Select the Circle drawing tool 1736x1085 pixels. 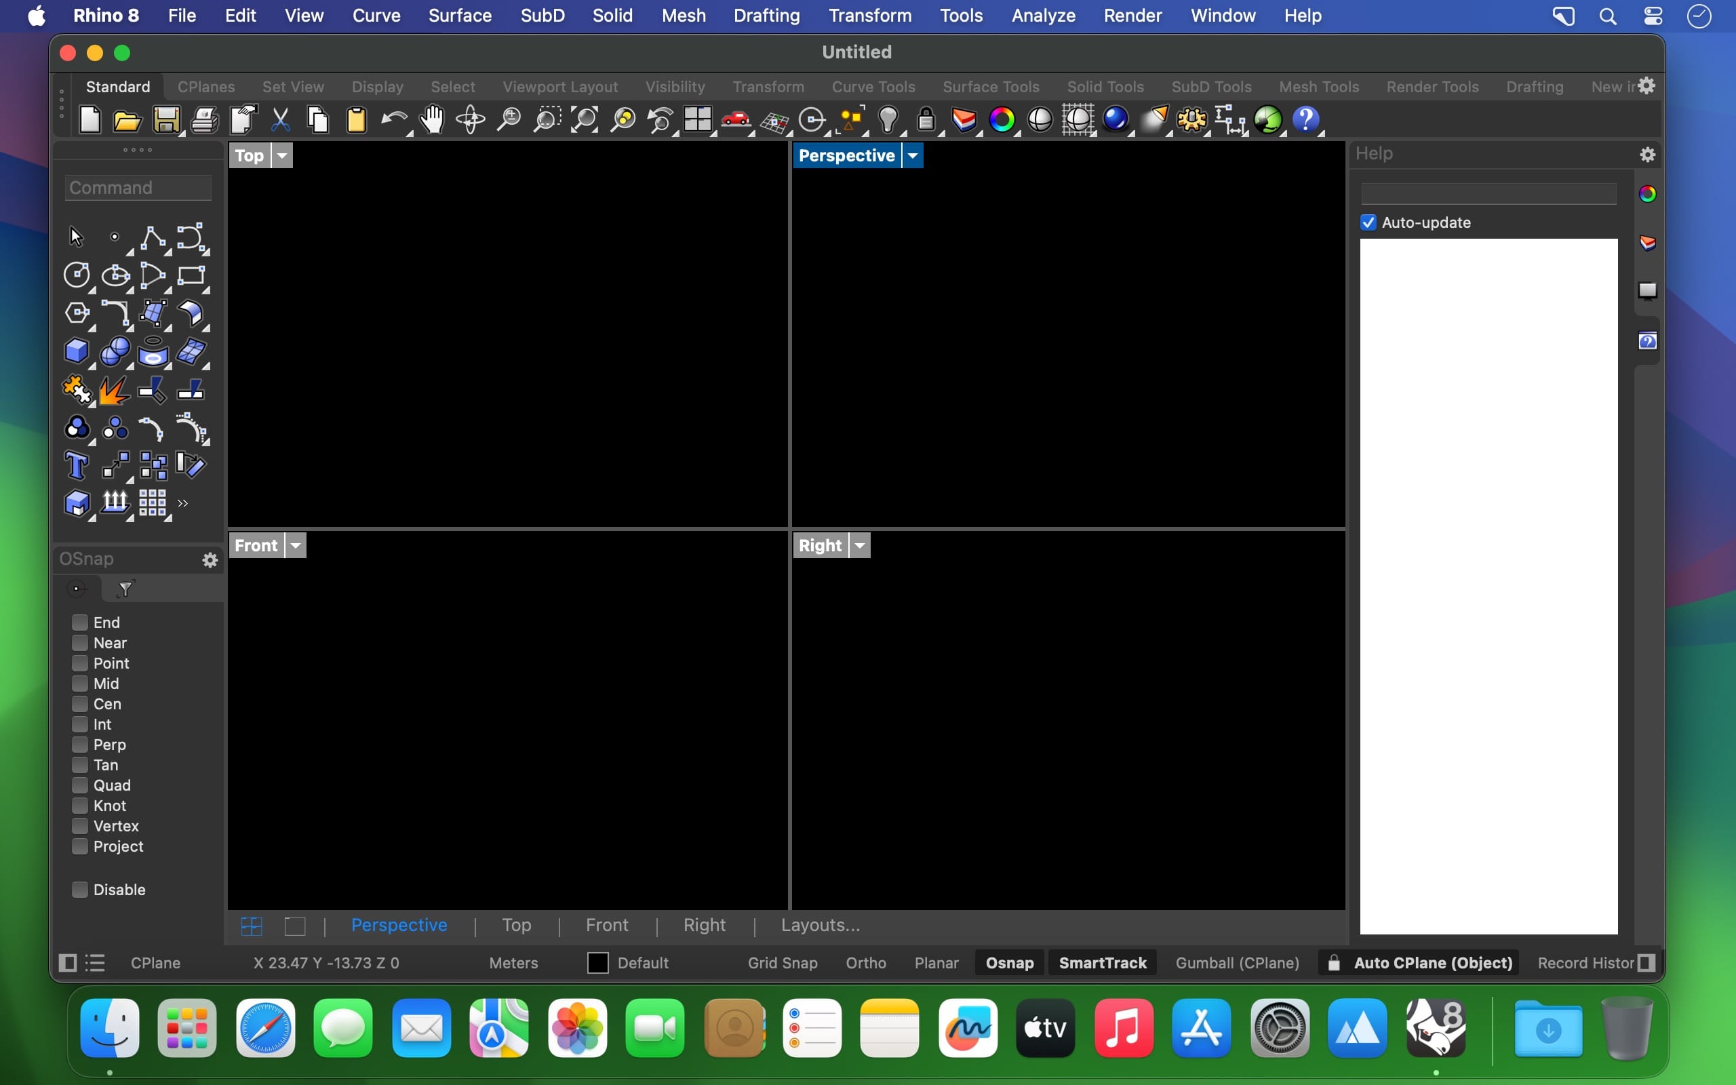coord(77,275)
